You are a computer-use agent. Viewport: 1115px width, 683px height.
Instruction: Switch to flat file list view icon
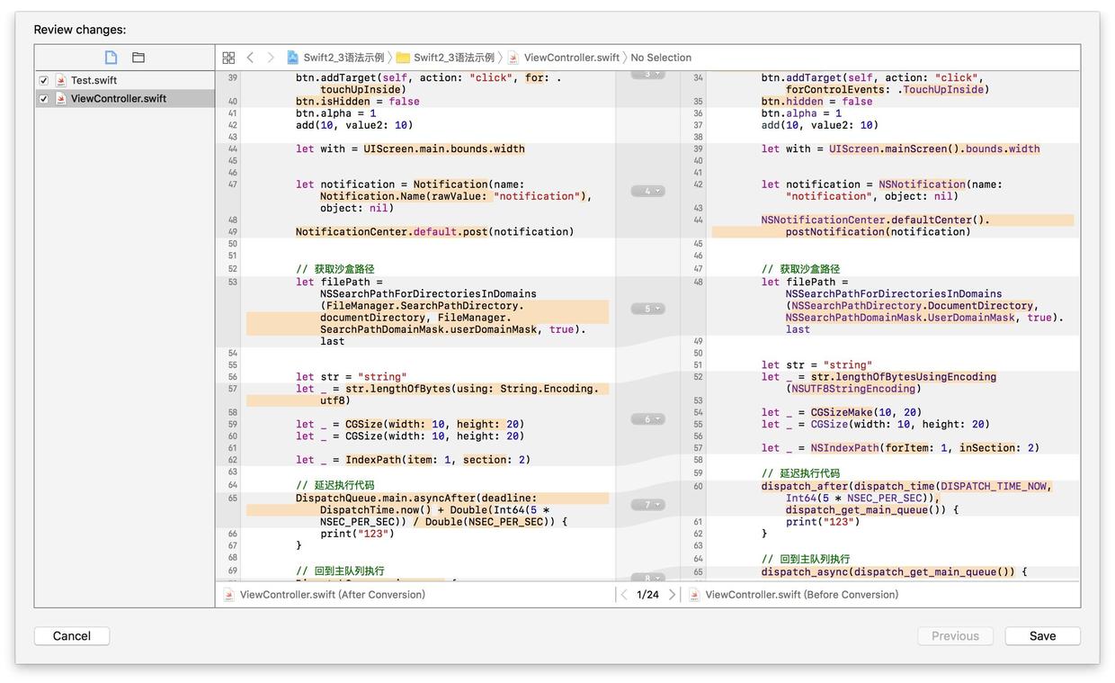pos(111,58)
